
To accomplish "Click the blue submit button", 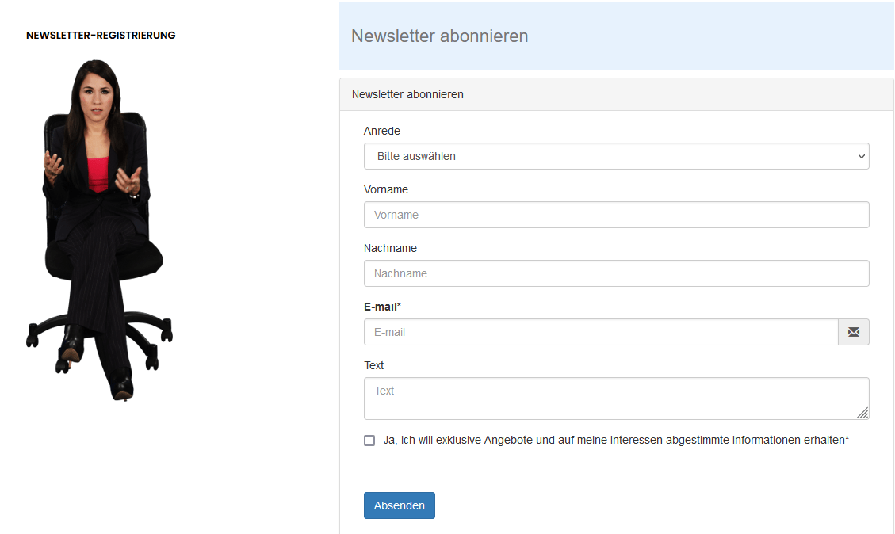I will pos(399,505).
